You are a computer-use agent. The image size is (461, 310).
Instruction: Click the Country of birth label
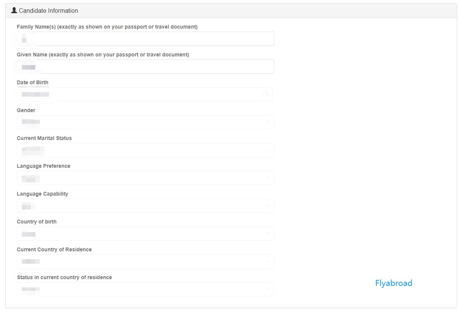(x=37, y=222)
